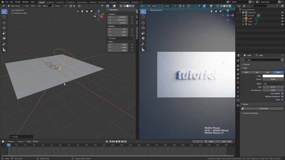Toggle visibility of Text in outliner
Image resolution: width=285 pixels, height=160 pixels.
[282, 24]
